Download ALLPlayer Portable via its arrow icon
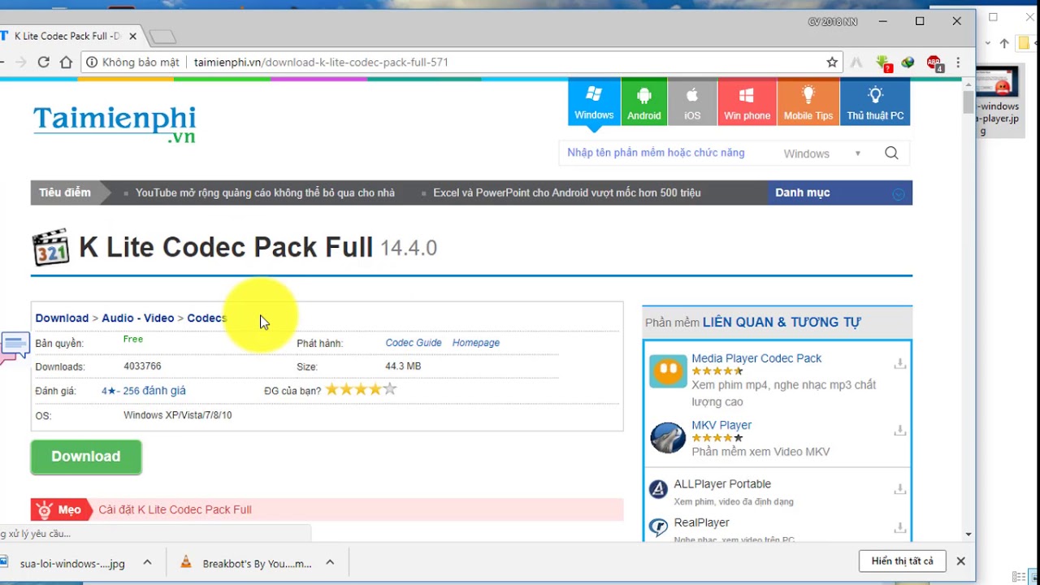 (x=899, y=489)
